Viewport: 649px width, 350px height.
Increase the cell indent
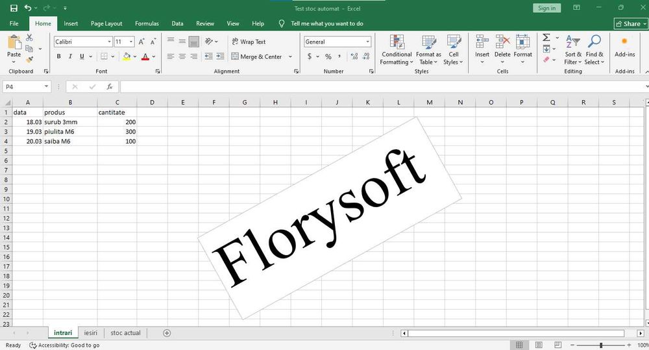point(220,56)
